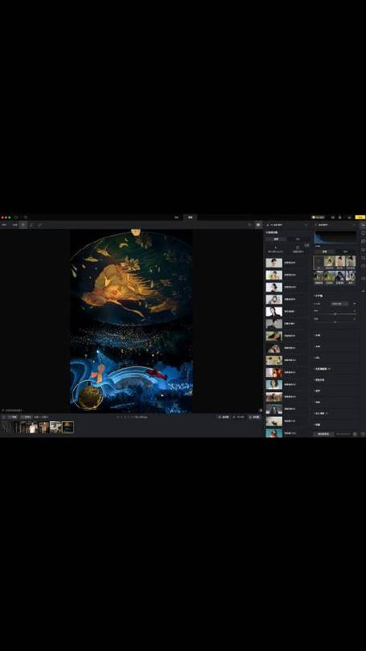Click the plus icon in right sidebar
The width and height of the screenshot is (366, 651).
point(363,291)
